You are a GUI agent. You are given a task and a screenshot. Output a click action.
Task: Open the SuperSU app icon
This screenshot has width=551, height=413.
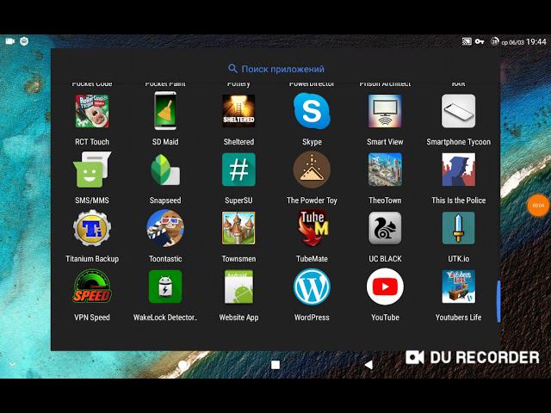click(238, 170)
